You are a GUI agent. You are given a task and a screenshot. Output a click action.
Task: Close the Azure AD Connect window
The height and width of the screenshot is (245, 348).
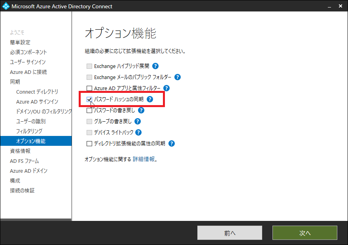340,6
